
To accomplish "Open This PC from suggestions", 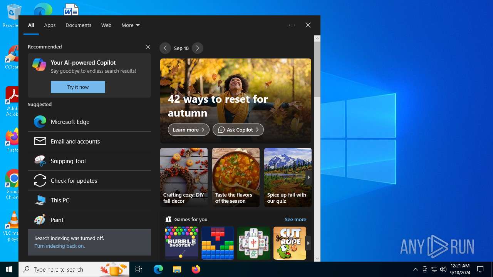I will pos(89,200).
